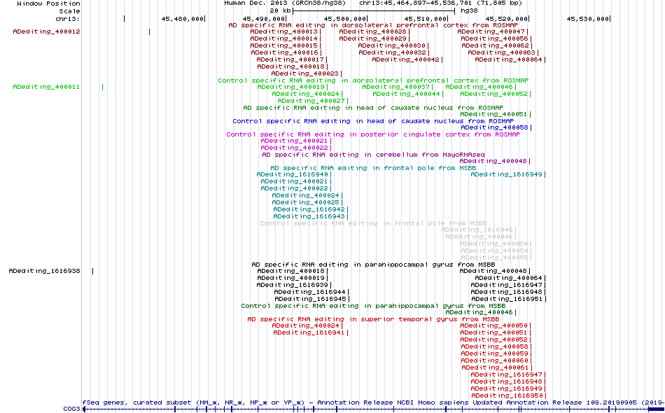Open the 'AD specific RNA editing in cerebellum from MayoRNAseq' track title

(373, 155)
